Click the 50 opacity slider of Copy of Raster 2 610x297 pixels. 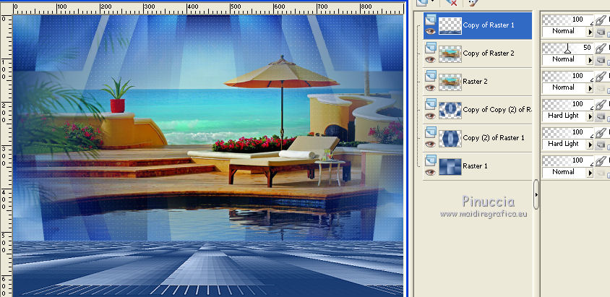tap(567, 48)
